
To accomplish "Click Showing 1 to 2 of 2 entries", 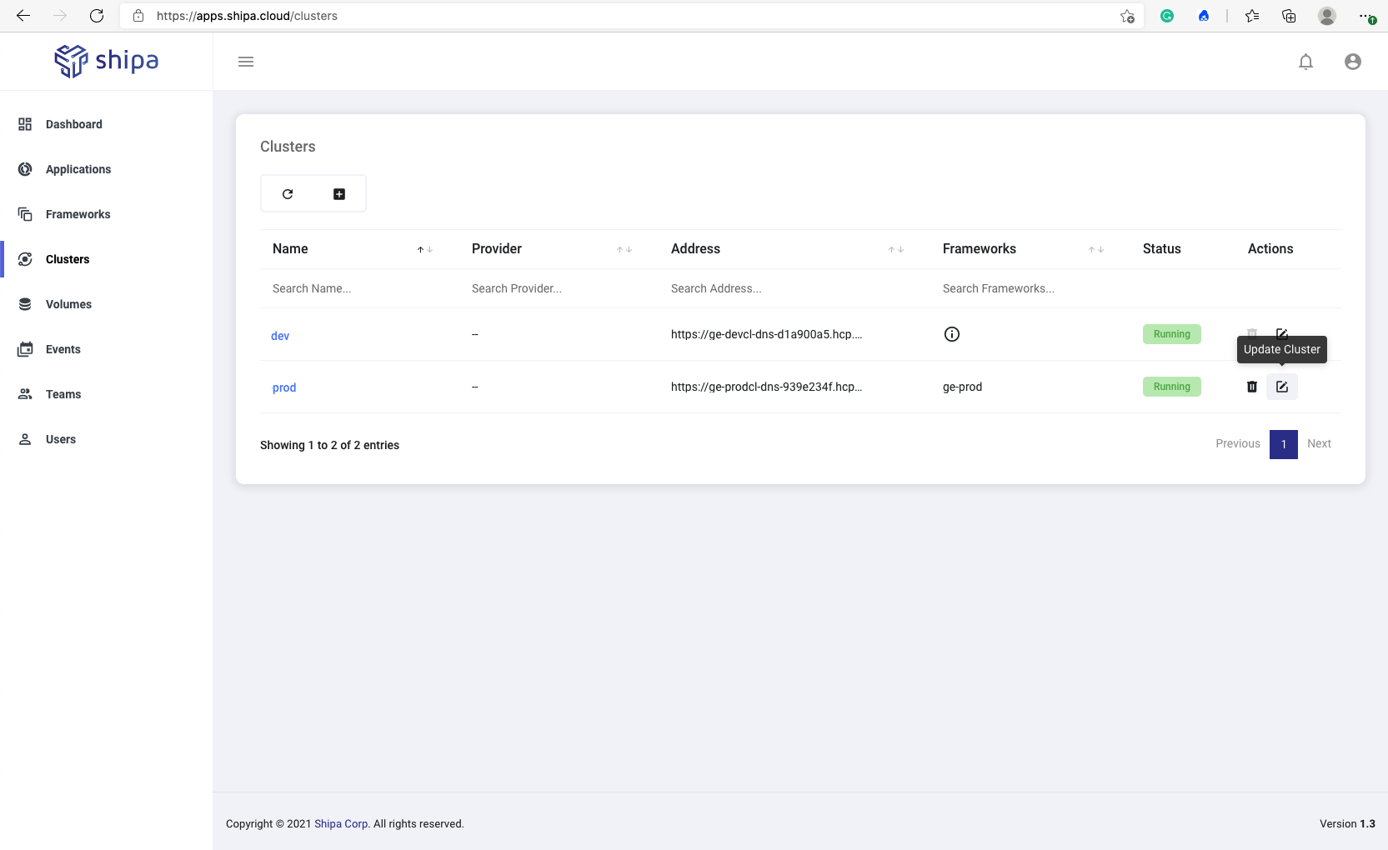I will [x=329, y=445].
